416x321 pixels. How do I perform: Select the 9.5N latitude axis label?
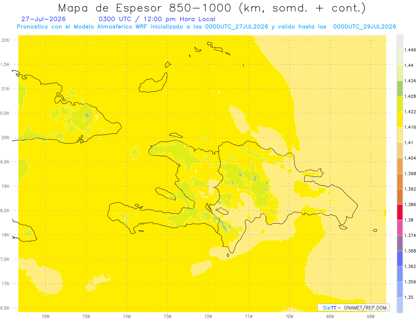pos(5,162)
